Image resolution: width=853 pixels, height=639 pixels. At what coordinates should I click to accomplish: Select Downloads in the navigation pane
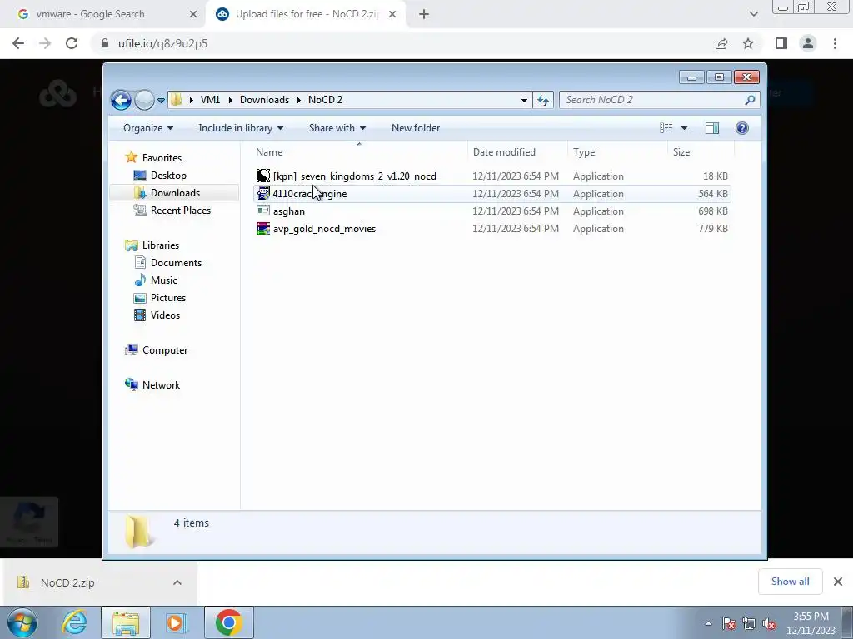tap(175, 193)
